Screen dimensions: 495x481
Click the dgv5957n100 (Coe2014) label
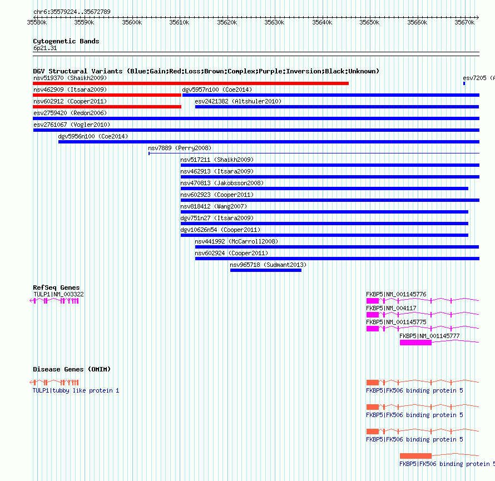tap(217, 90)
